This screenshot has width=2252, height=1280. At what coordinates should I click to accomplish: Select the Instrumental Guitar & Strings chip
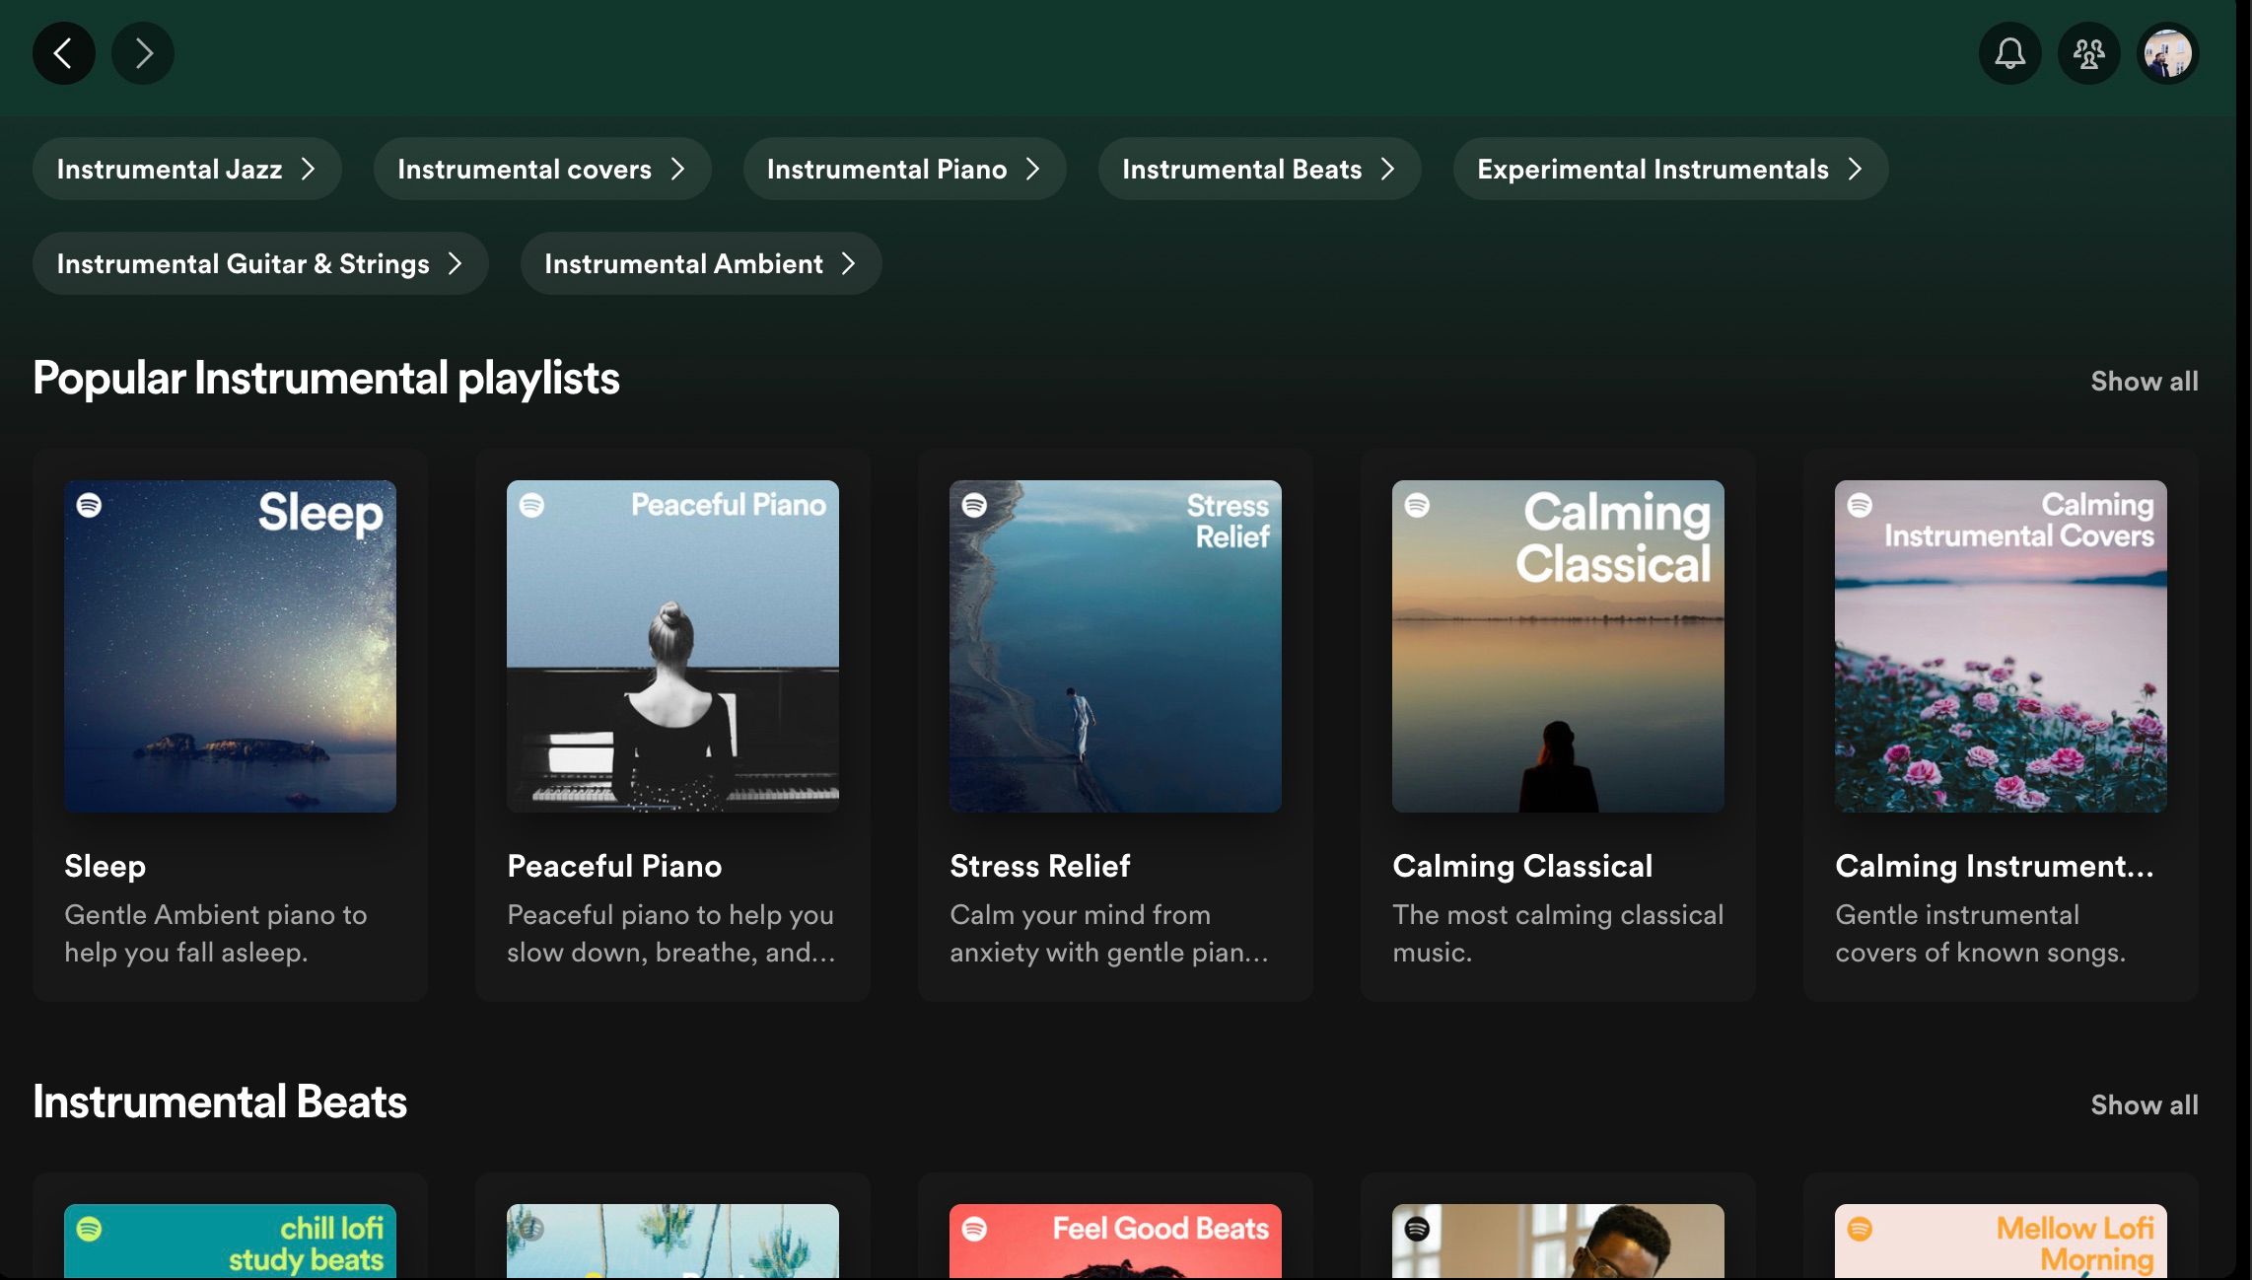tap(259, 263)
